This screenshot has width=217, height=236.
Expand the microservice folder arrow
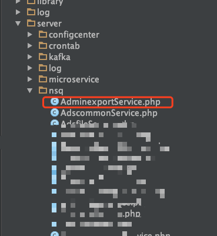(30, 79)
